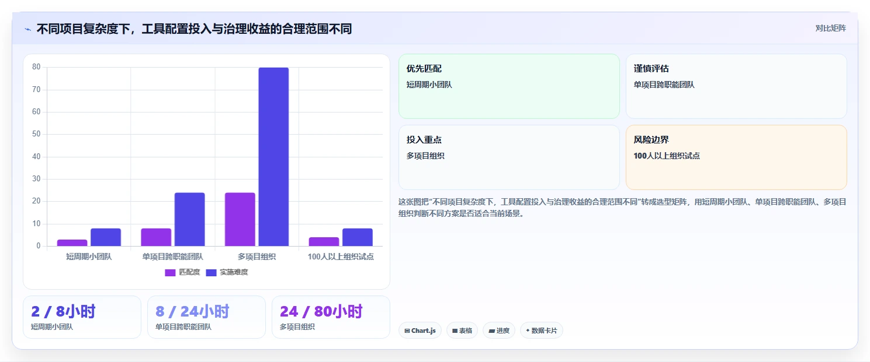The height and width of the screenshot is (362, 870).
Task: Click the 100人以上组织试点 匹配度 bar
Action: (324, 241)
